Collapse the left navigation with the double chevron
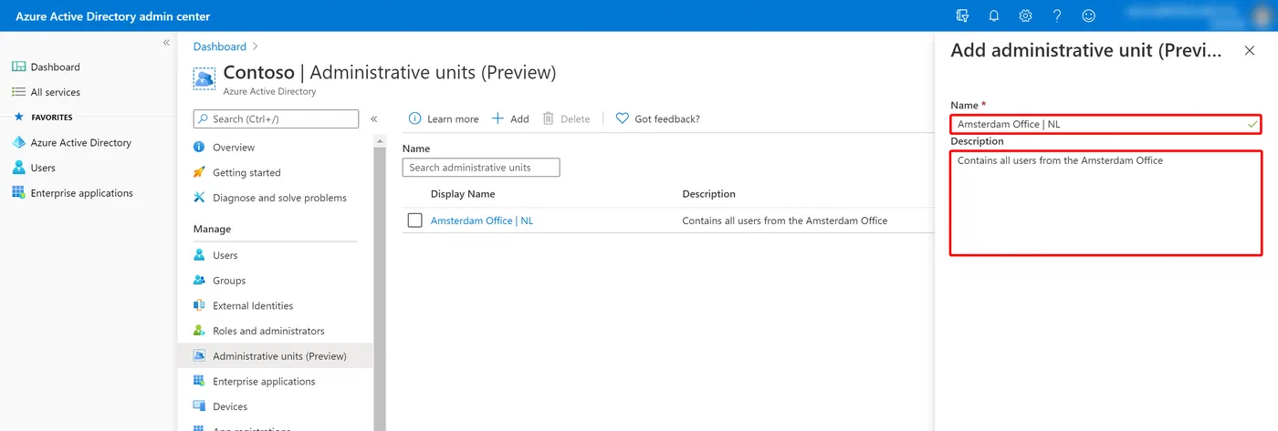Screen dimensions: 1278x431 point(166,43)
